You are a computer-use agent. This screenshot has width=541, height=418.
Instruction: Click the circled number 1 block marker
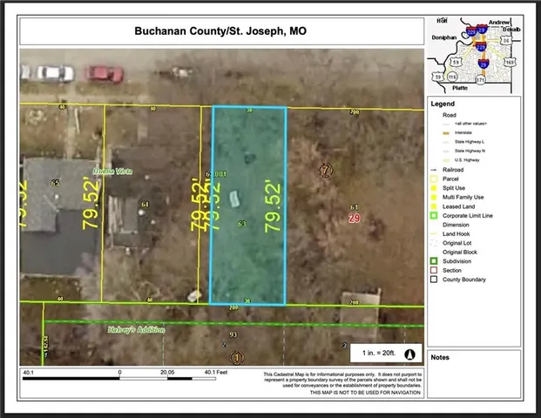click(235, 357)
